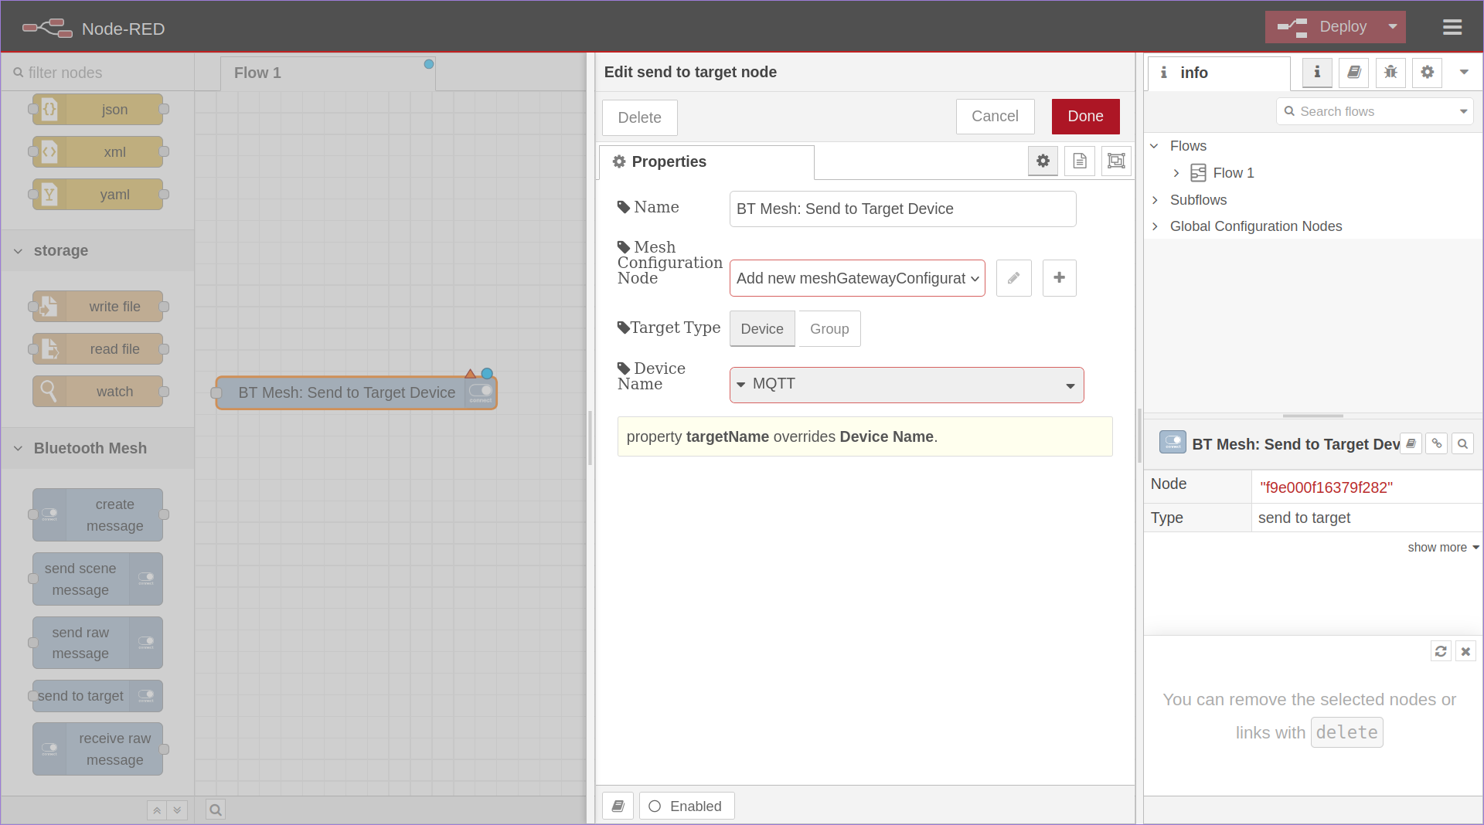Select Device as target type
The width and height of the screenshot is (1484, 825).
[x=761, y=329]
